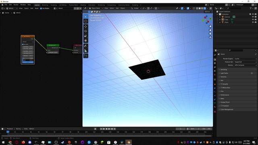Select the Select Box tool in viewport toolbar
Viewport: 258px width, 145px height.
85,17
